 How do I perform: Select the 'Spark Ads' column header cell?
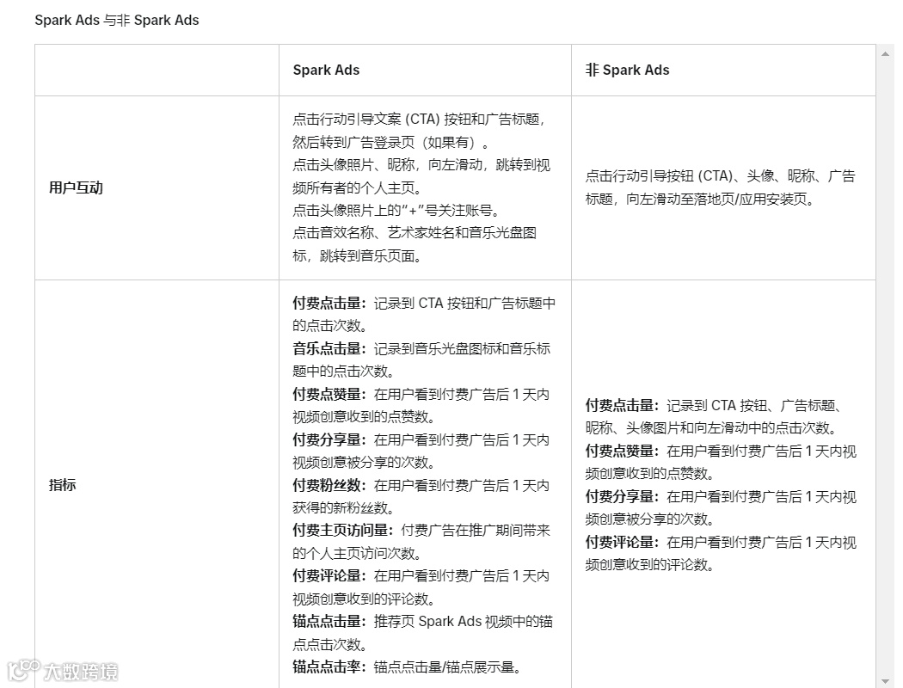tap(425, 71)
